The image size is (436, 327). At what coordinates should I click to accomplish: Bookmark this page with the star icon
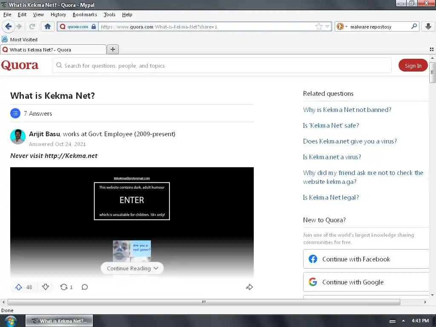click(x=318, y=27)
